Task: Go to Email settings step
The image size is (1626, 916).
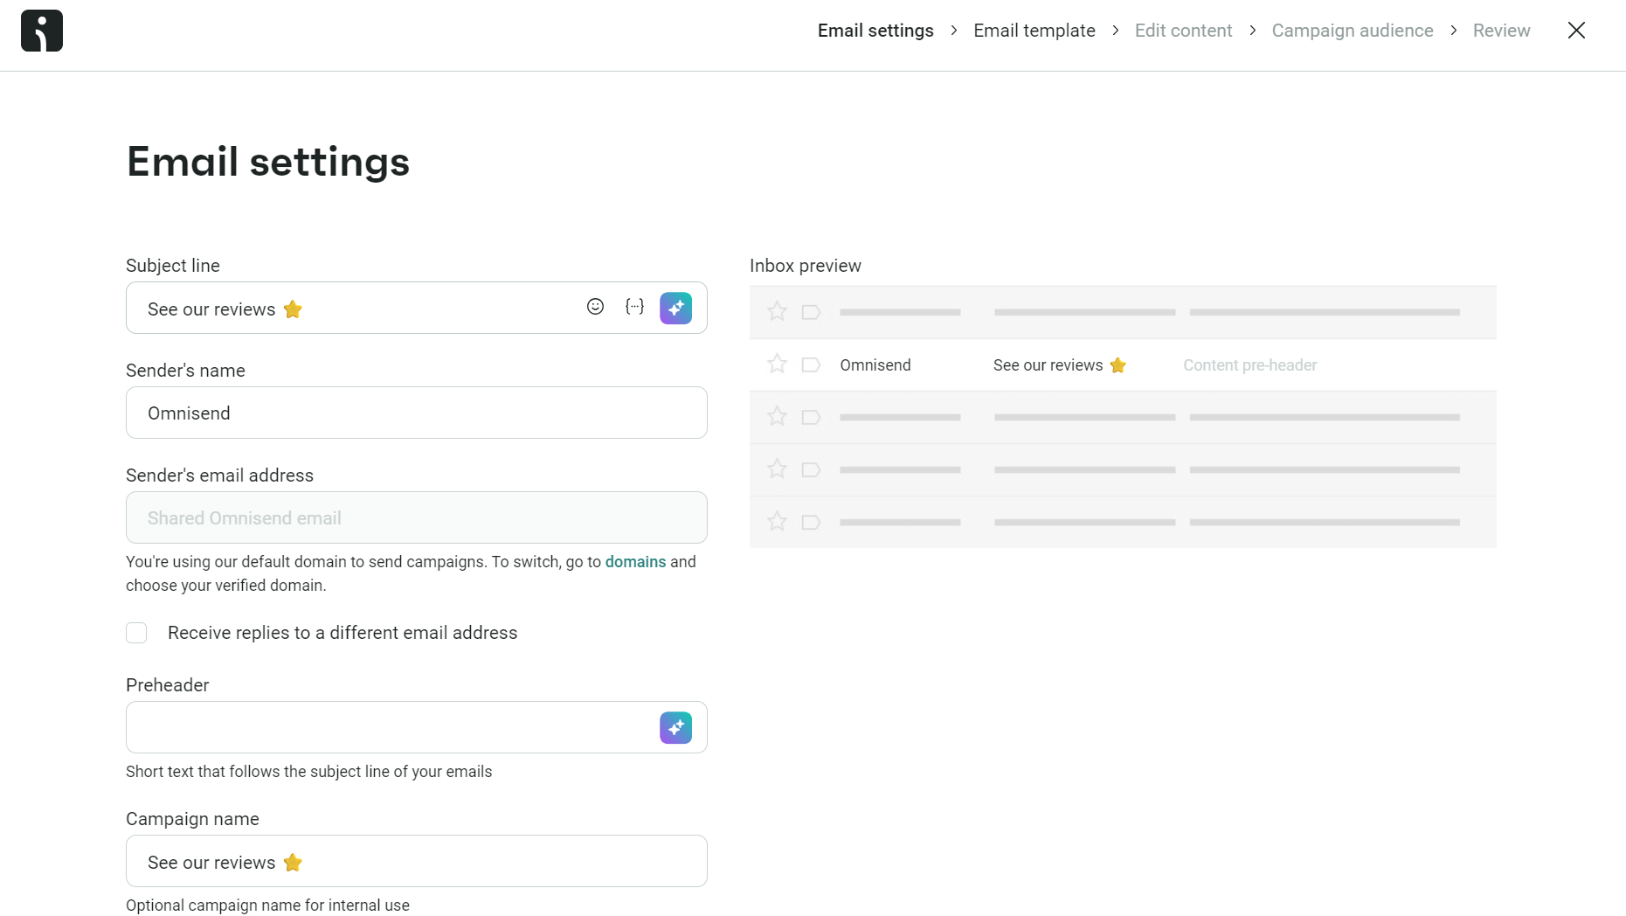Action: coord(875,31)
